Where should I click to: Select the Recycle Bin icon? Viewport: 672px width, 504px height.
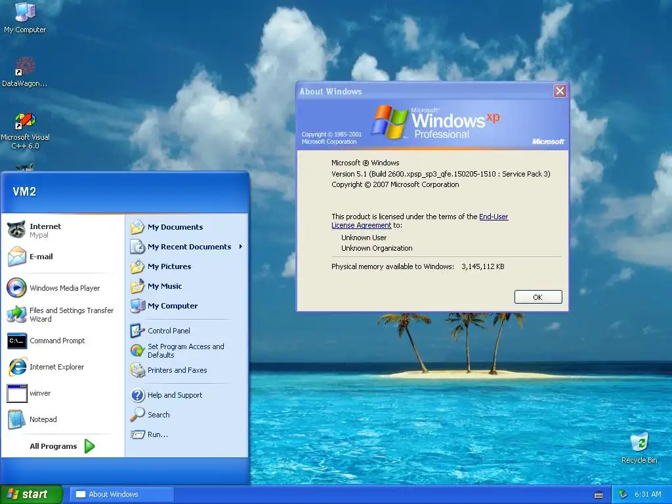[639, 448]
